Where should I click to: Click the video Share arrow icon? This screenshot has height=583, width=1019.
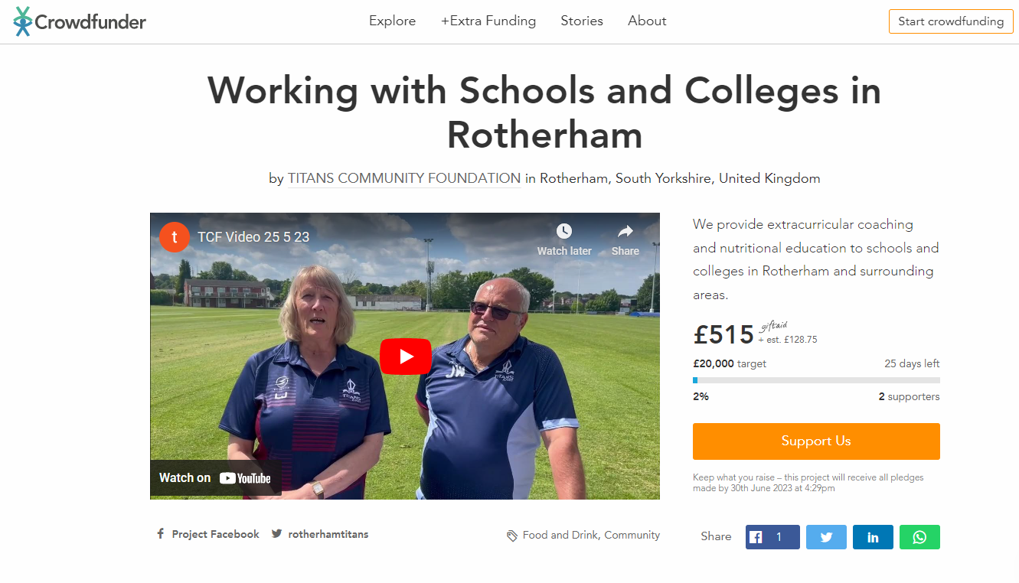point(625,231)
